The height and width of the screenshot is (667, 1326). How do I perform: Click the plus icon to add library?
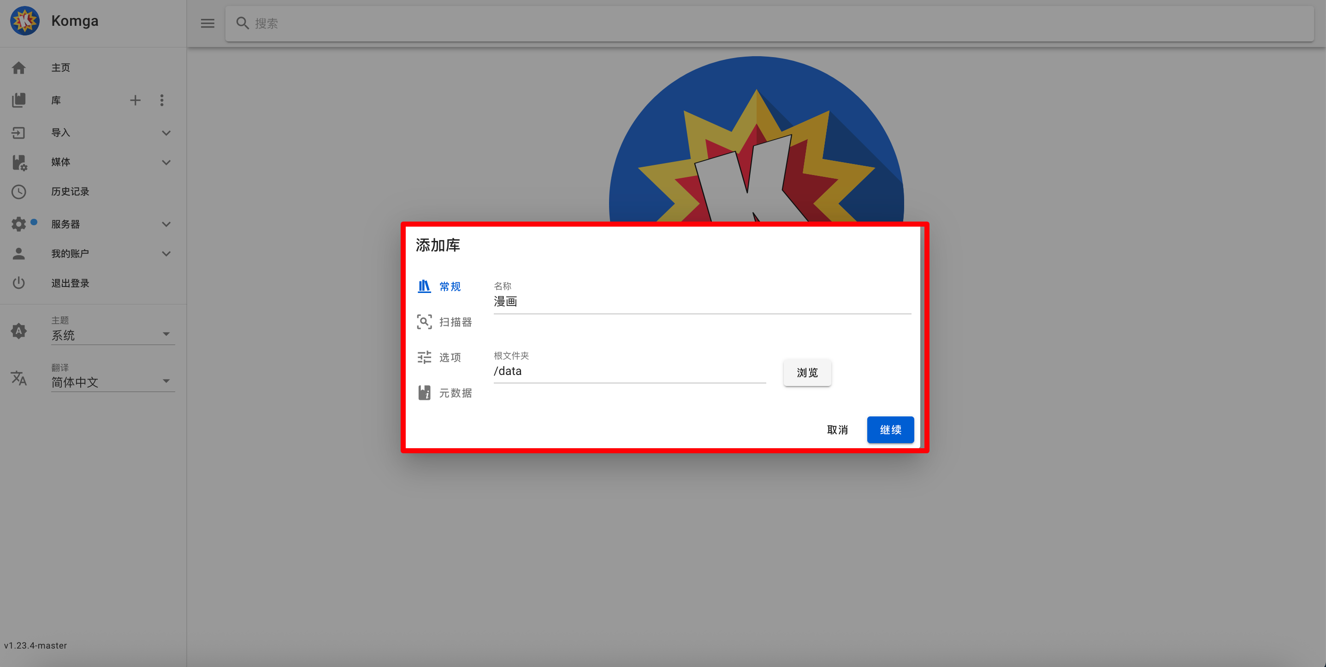point(135,100)
